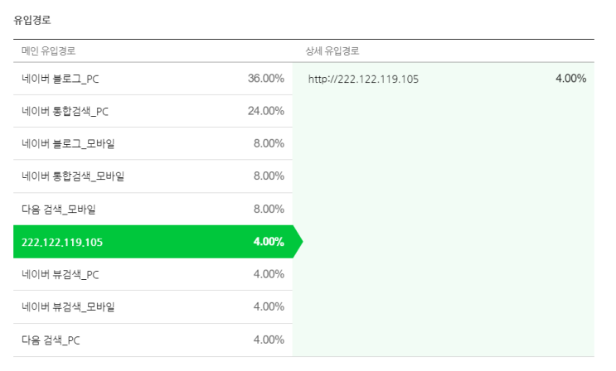Click the 36.00% value for 네이버 블로그_PC

tap(266, 79)
